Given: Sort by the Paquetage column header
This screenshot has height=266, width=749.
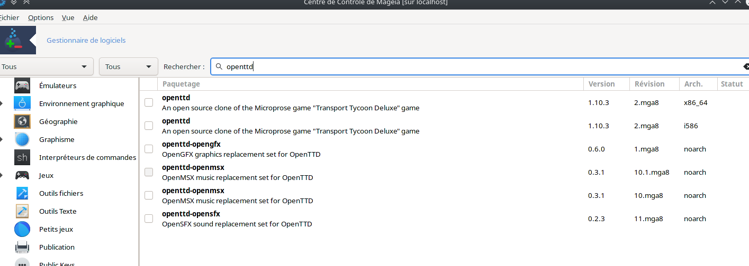Looking at the screenshot, I should coord(371,84).
